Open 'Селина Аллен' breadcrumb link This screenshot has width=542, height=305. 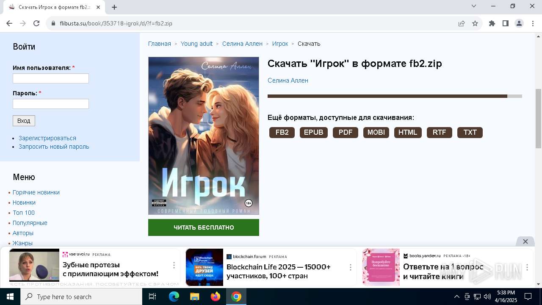point(242,44)
